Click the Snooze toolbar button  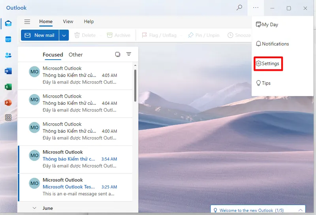pyautogui.click(x=239, y=35)
